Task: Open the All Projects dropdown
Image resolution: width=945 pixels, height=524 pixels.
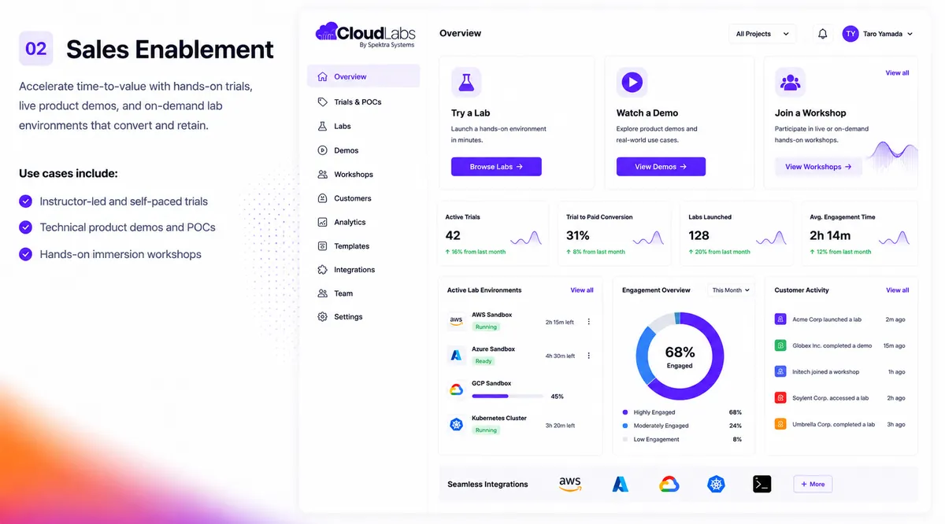Action: [762, 34]
